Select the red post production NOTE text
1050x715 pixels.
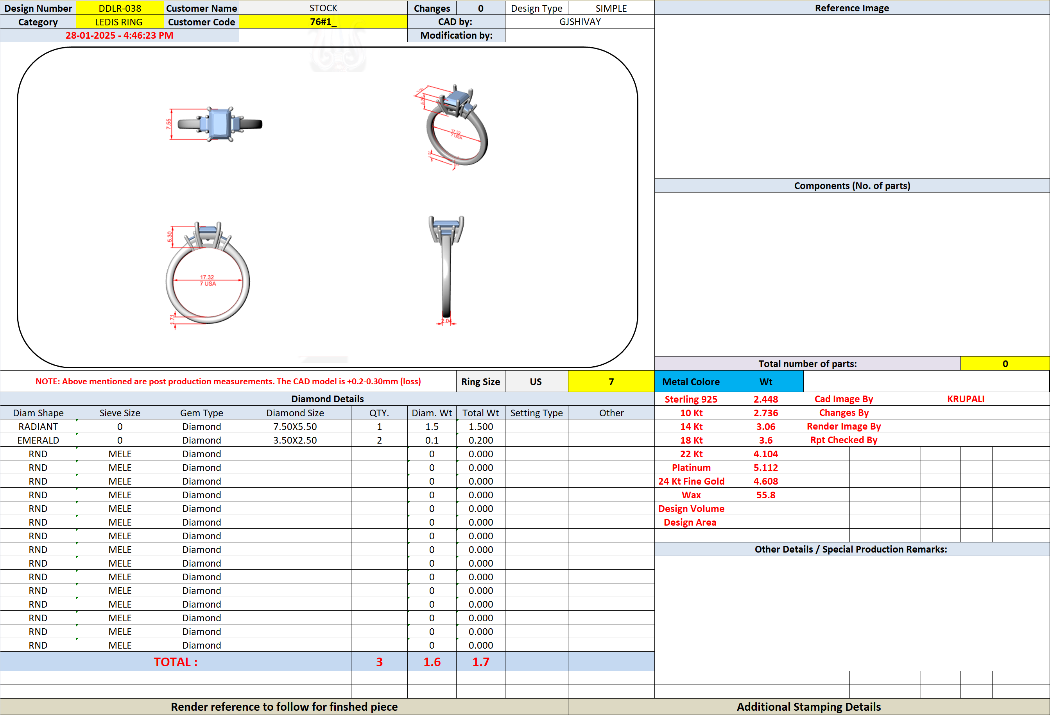(x=228, y=382)
